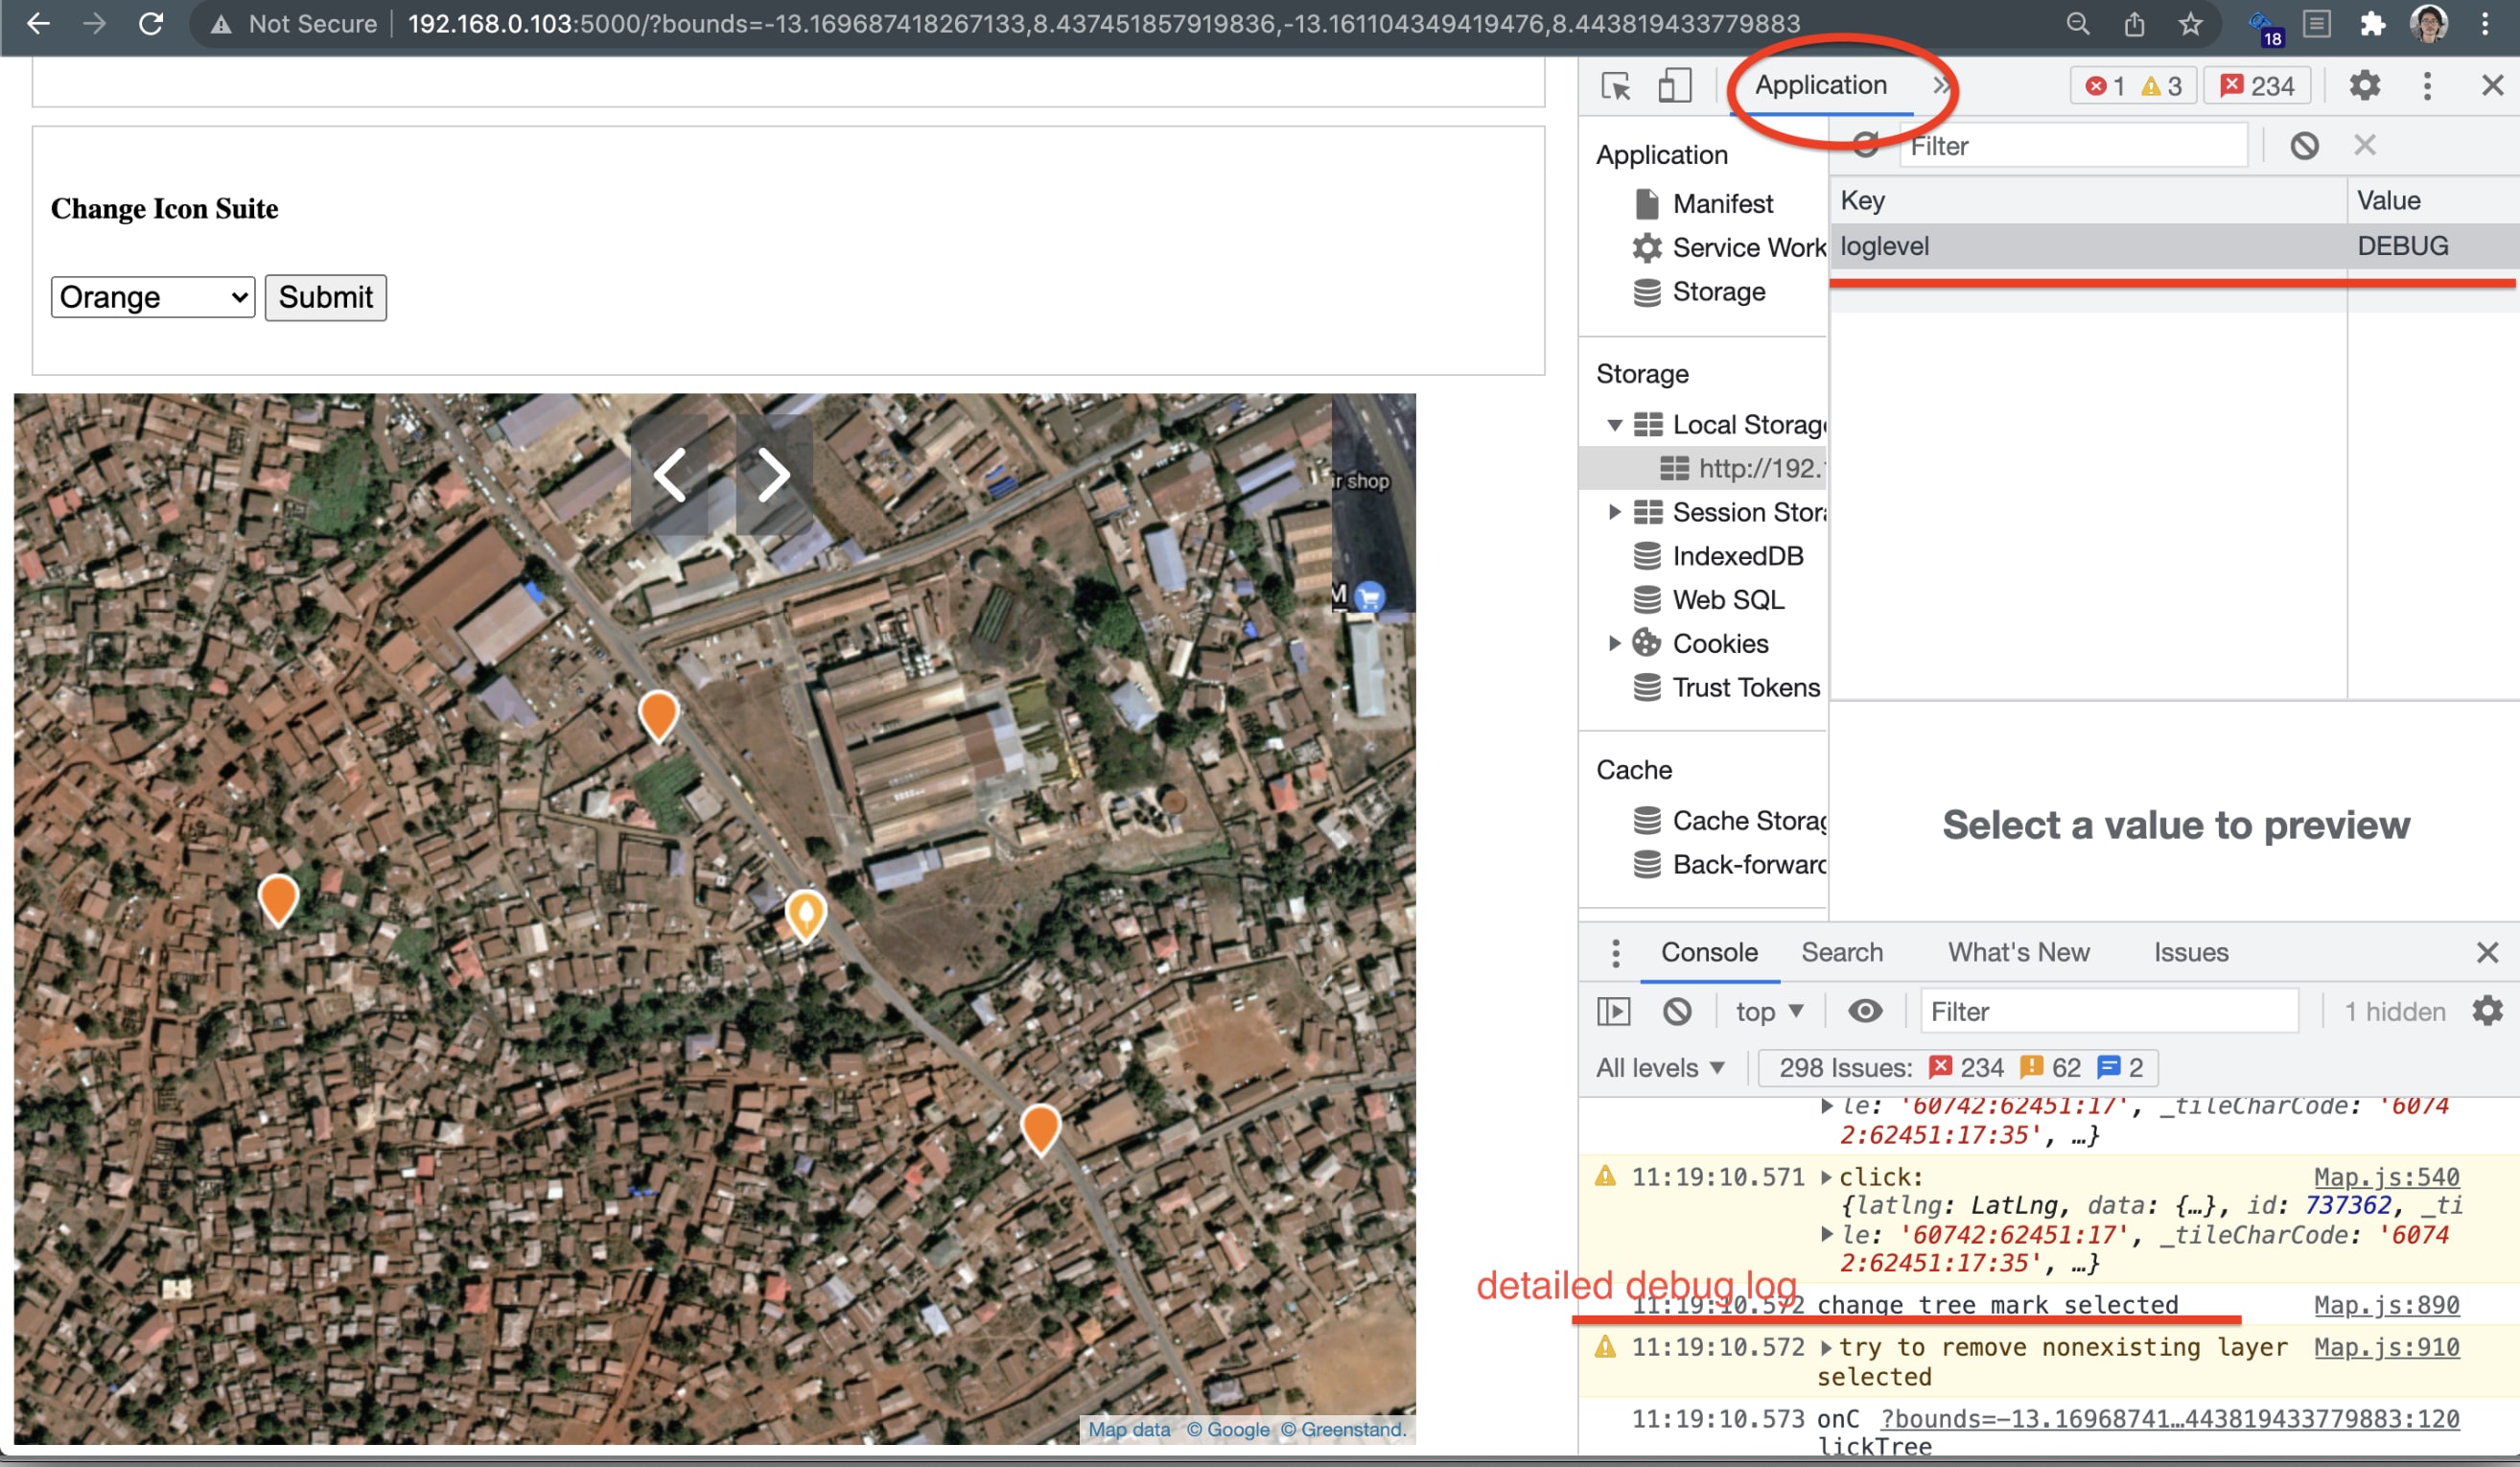This screenshot has width=2520, height=1467.
Task: Open DevTools settings gear
Action: (x=2364, y=86)
